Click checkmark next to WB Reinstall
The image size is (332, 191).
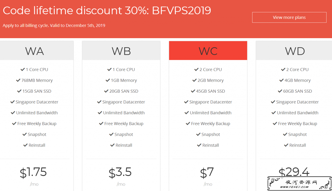pos(112,145)
